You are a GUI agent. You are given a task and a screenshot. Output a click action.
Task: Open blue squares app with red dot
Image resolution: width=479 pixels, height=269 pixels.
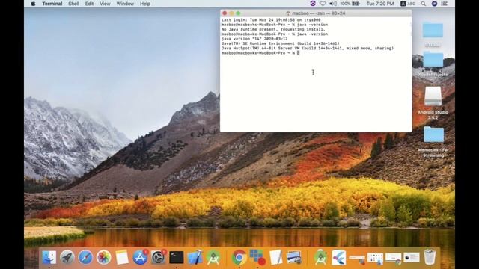[x=257, y=257]
